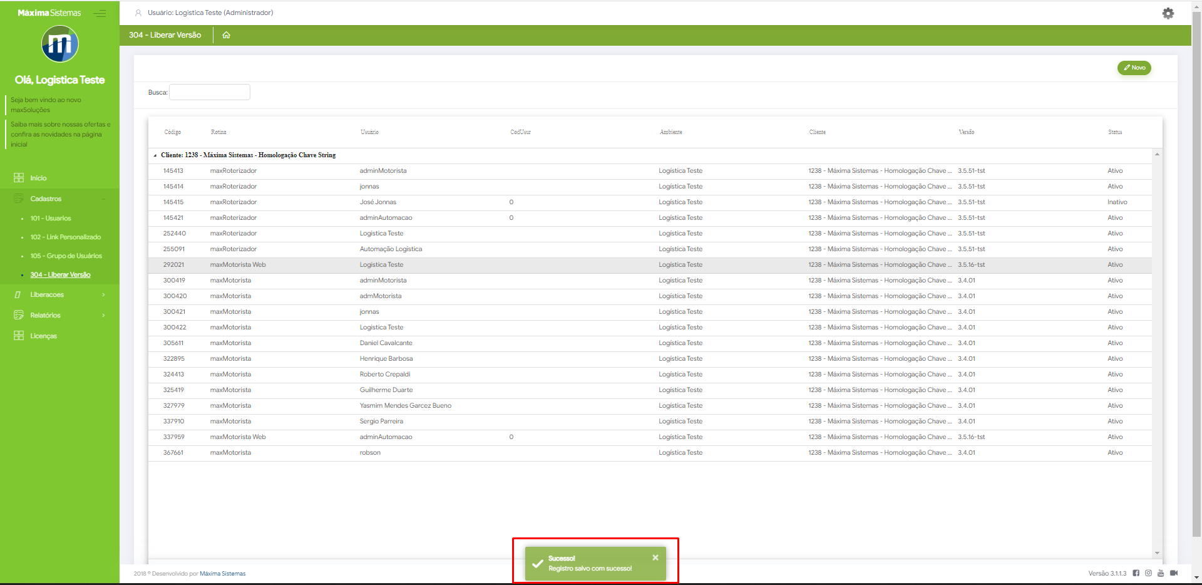Viewport: 1202px width, 585px height.
Task: Click the video camera footer icon
Action: 1174,573
